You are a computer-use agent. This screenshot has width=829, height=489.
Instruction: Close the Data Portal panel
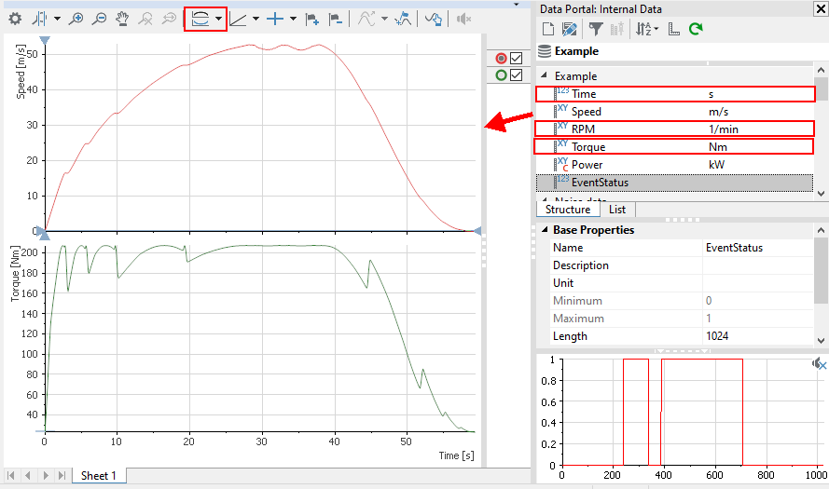coord(821,8)
